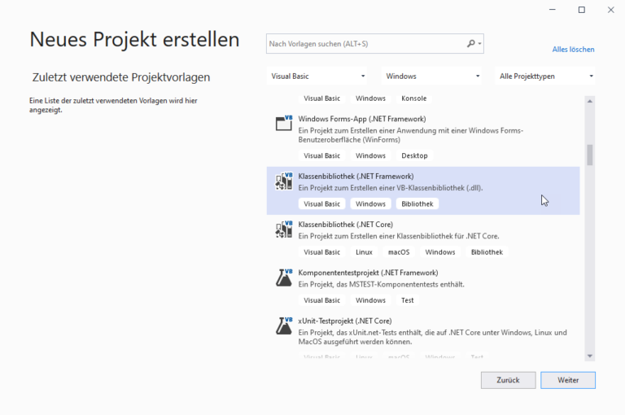The width and height of the screenshot is (625, 415).
Task: Click the Alles löschen link
Action: tap(573, 50)
